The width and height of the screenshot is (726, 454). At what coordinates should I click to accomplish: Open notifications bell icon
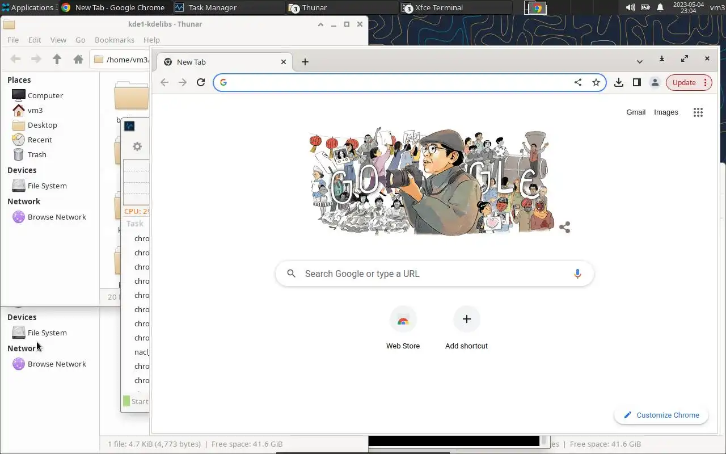(660, 7)
